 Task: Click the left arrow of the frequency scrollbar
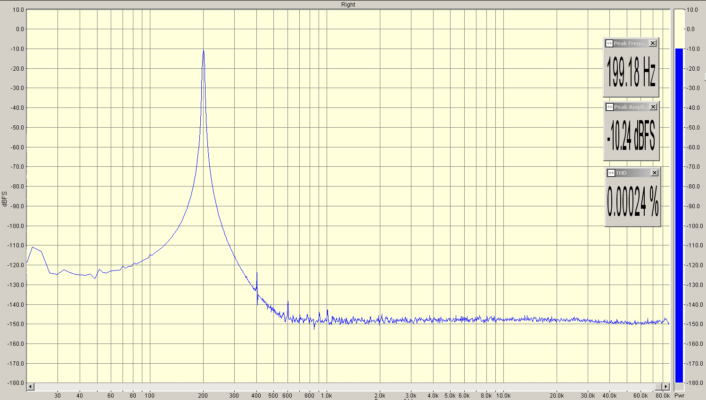[x=30, y=387]
